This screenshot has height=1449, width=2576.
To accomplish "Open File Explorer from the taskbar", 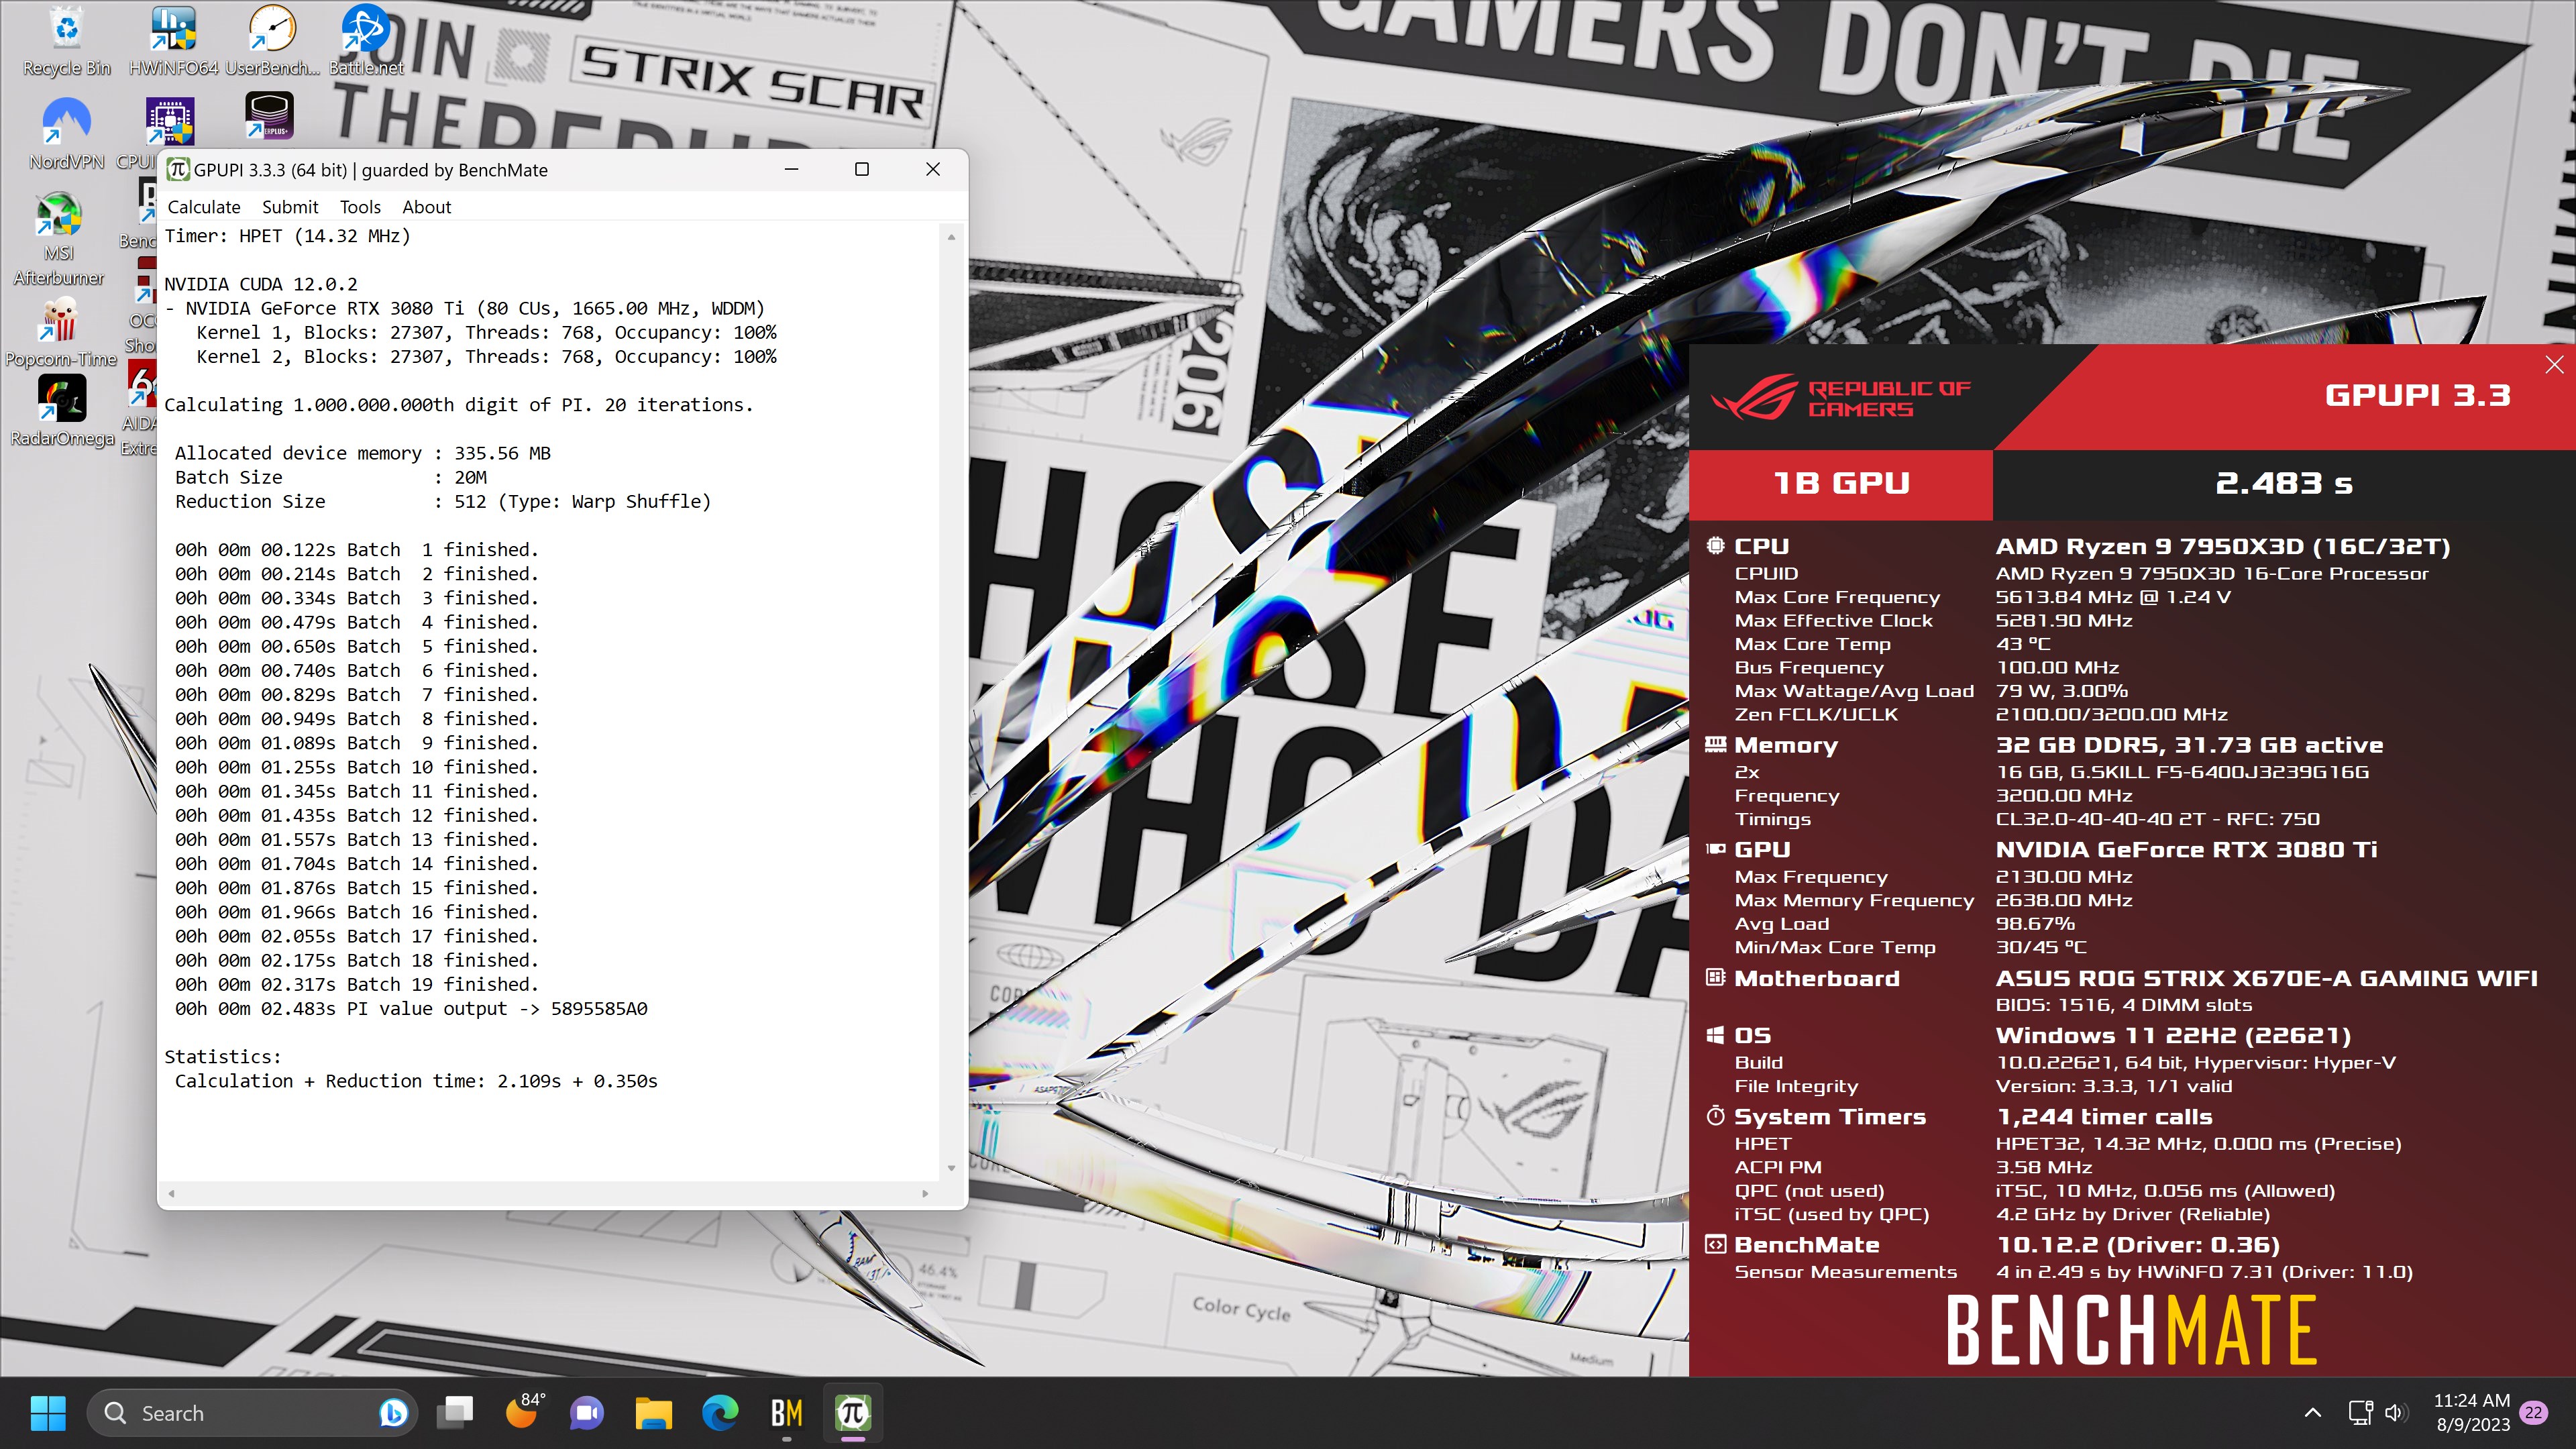I will [654, 1413].
